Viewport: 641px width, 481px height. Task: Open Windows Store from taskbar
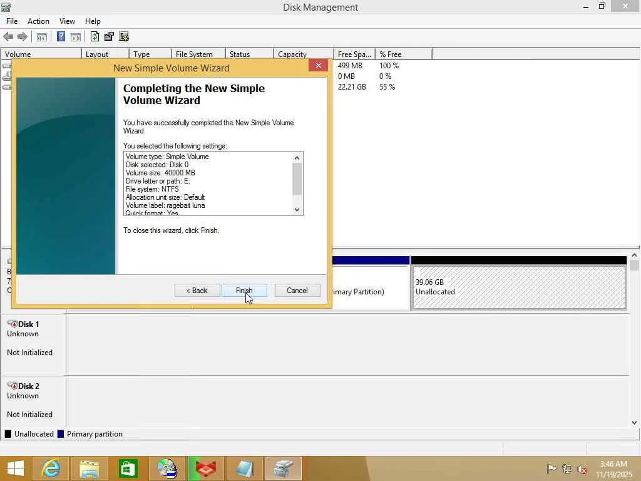(128, 468)
